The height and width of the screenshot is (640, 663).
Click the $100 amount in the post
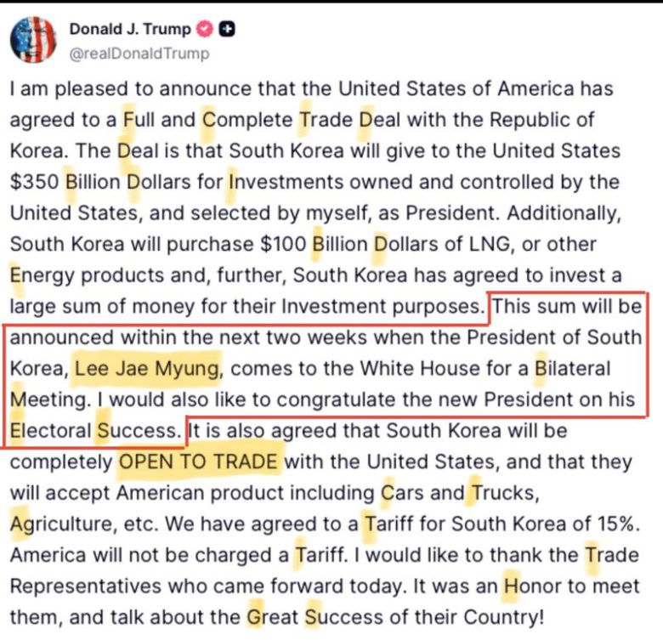coord(281,244)
